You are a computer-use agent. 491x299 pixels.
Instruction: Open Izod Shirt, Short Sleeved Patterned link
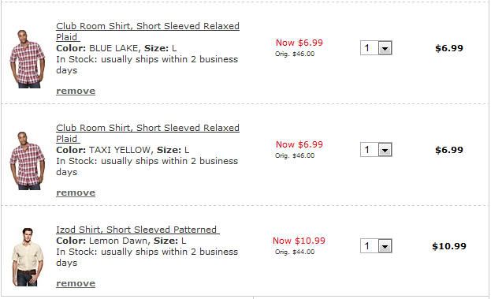tap(138, 230)
